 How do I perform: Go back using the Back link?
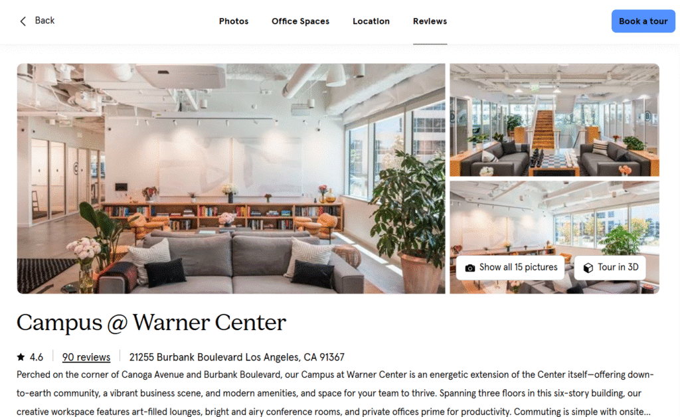tap(37, 21)
